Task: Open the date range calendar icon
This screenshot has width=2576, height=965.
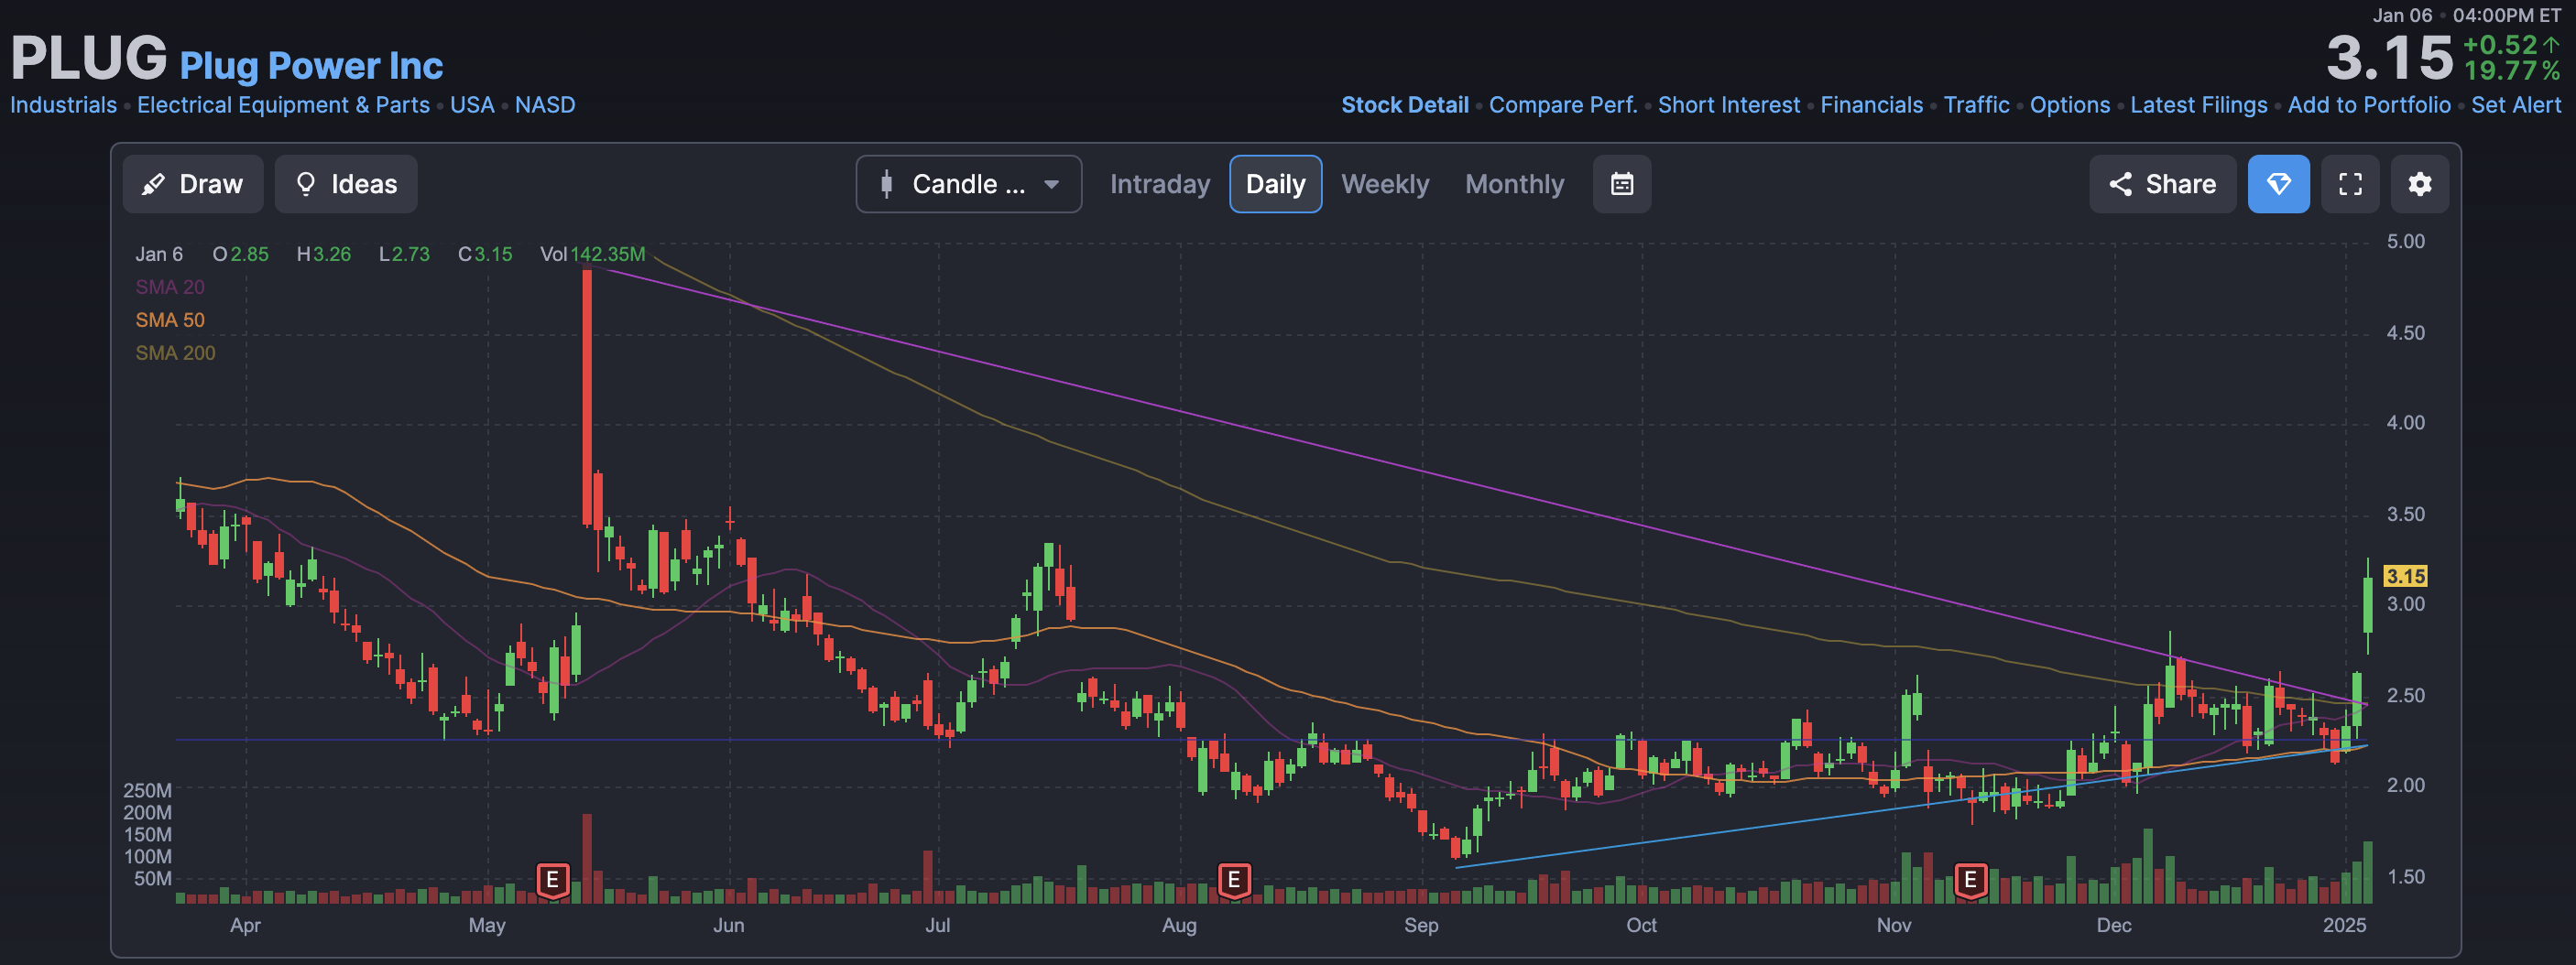Action: [x=1622, y=184]
